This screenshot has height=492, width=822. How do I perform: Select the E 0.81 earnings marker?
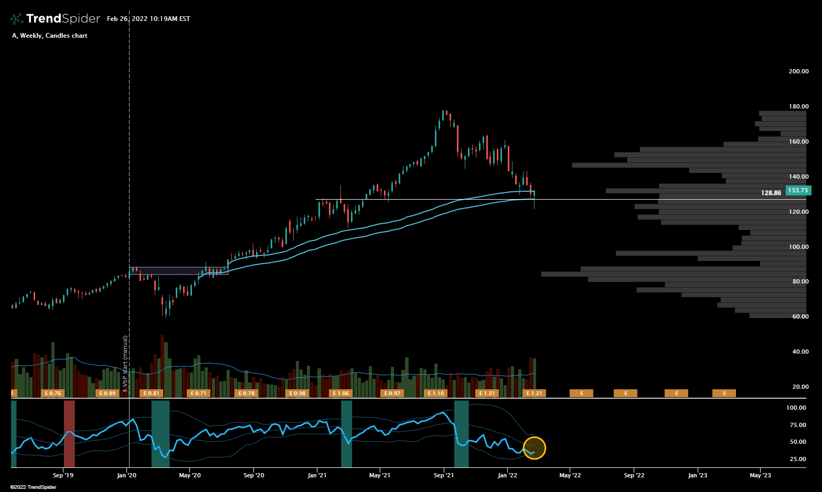(x=152, y=393)
